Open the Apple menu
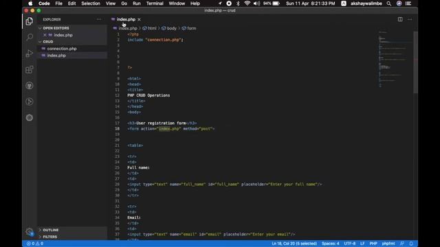The width and height of the screenshot is (440, 247). [30, 3]
